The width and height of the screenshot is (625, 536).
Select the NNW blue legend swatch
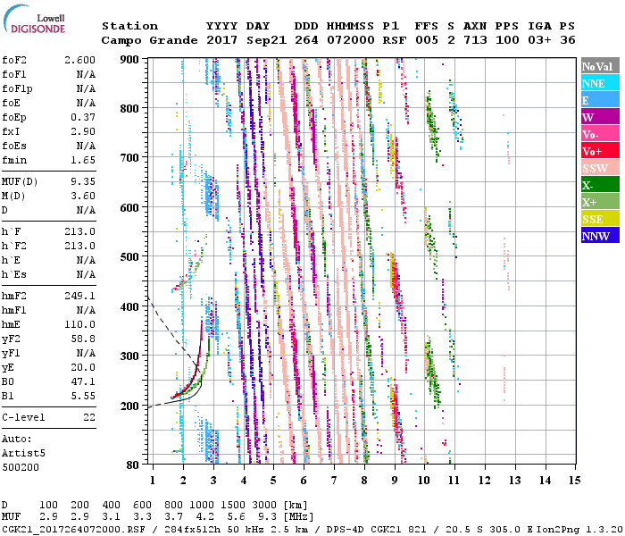[x=596, y=237]
